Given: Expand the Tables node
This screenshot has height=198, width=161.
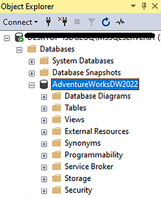Looking at the screenshot, I should tap(44, 109).
